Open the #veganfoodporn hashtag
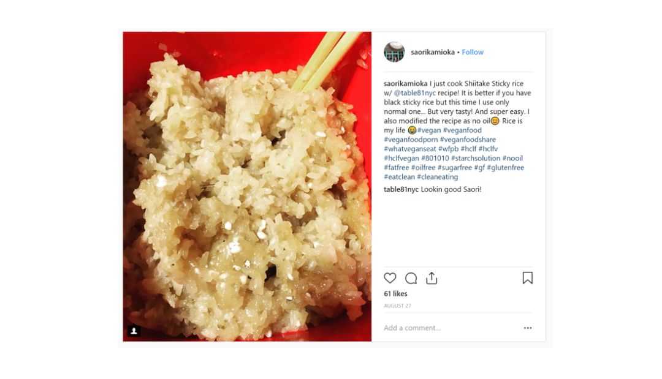662x379 pixels. coord(411,140)
